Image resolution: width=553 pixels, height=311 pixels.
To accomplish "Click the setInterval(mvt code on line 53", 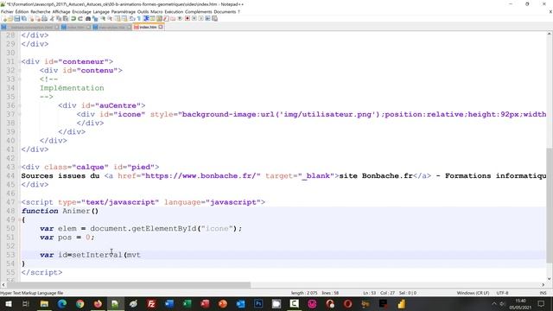I will coord(106,255).
